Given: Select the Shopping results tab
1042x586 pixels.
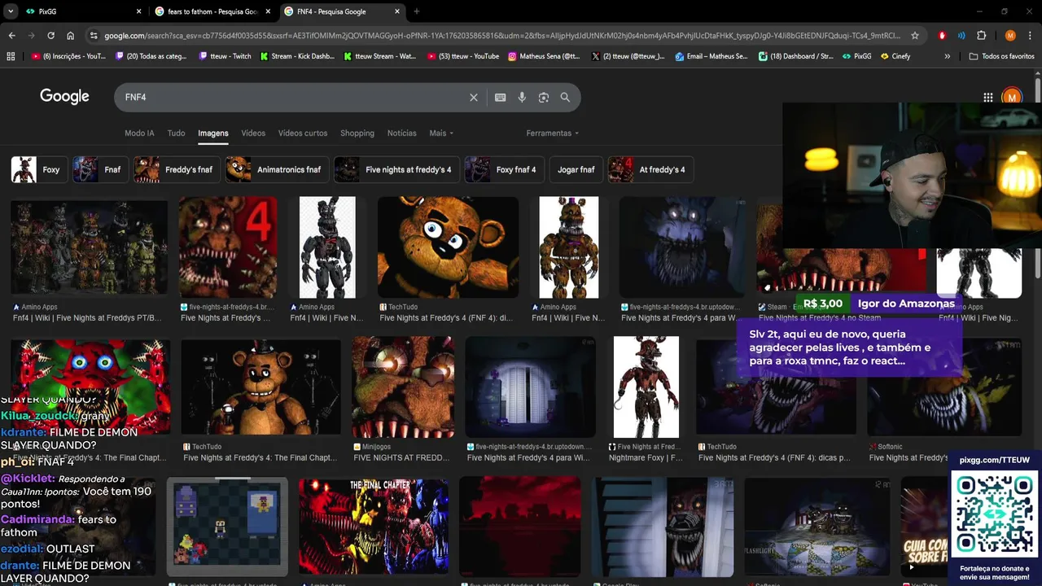Looking at the screenshot, I should [357, 133].
